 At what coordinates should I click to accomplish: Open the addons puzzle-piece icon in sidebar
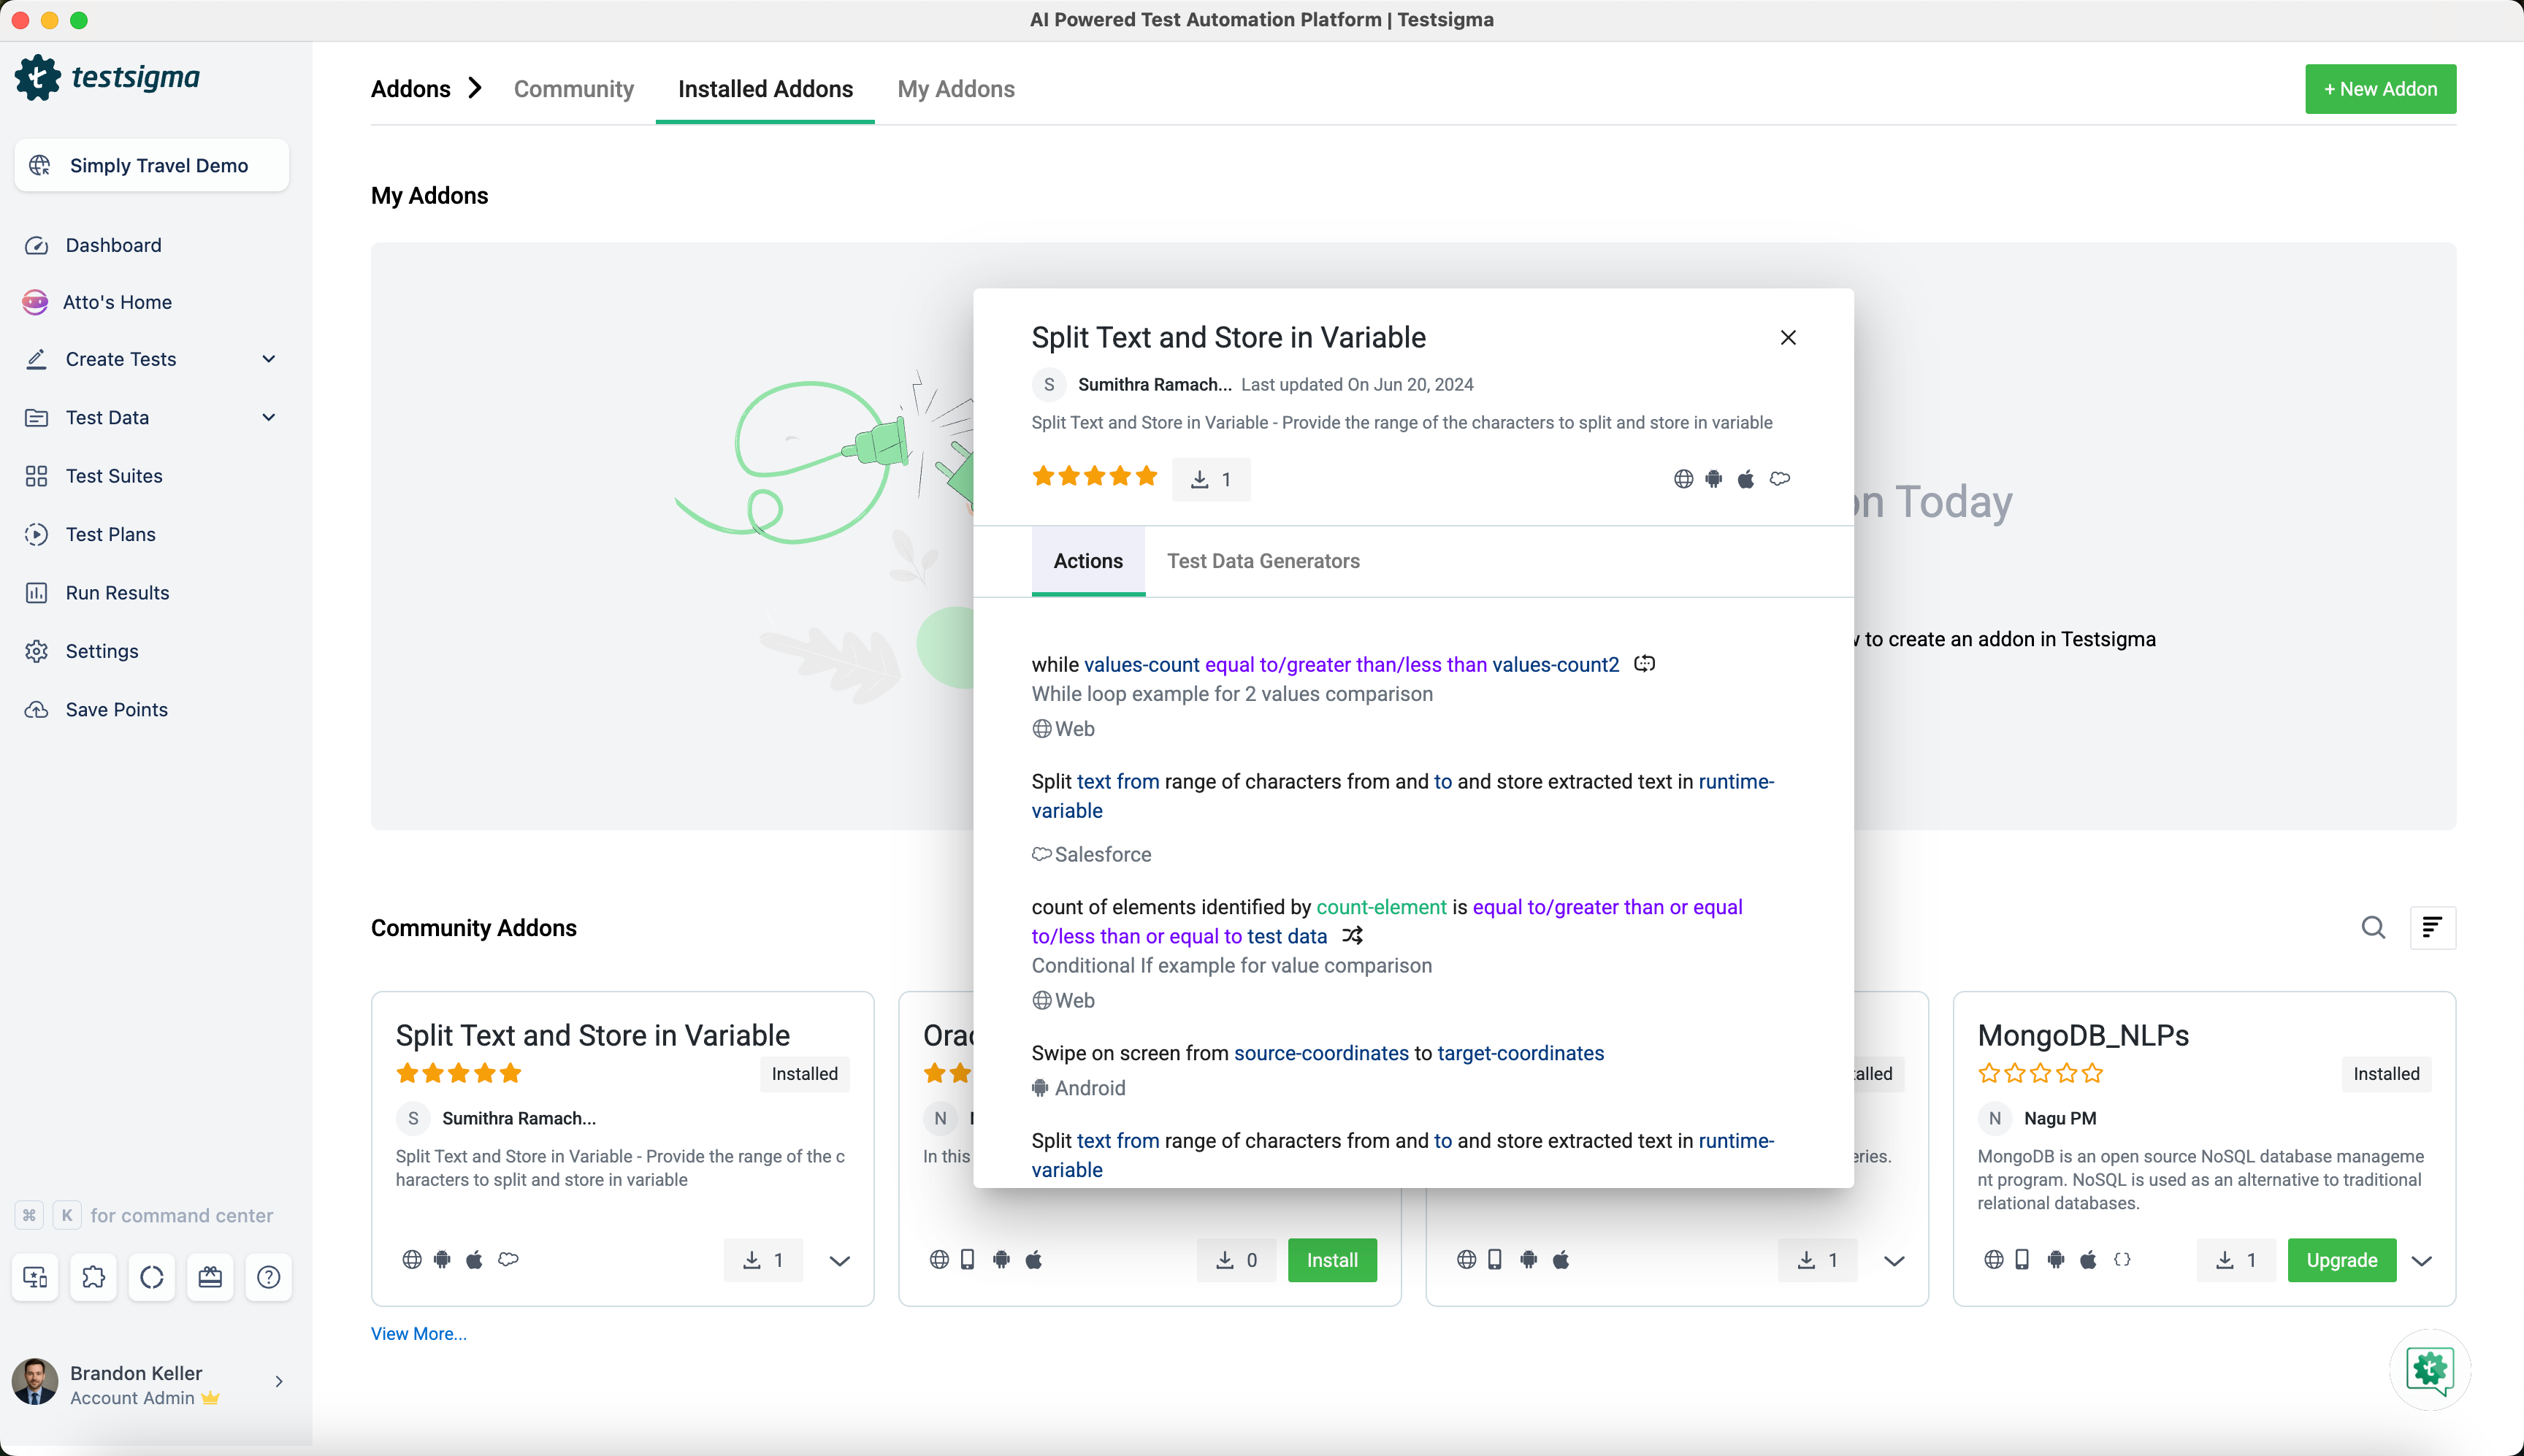[93, 1277]
